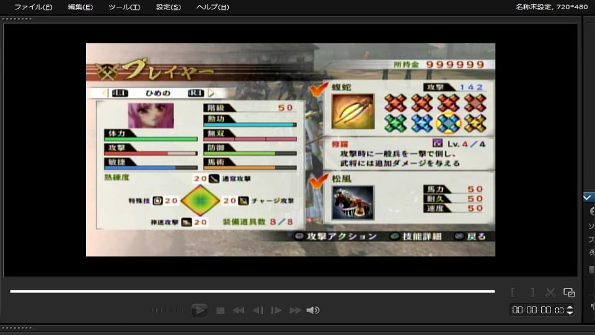This screenshot has height=335, width=595.
Task: Stop playback with the square Stop button
Action: click(220, 311)
